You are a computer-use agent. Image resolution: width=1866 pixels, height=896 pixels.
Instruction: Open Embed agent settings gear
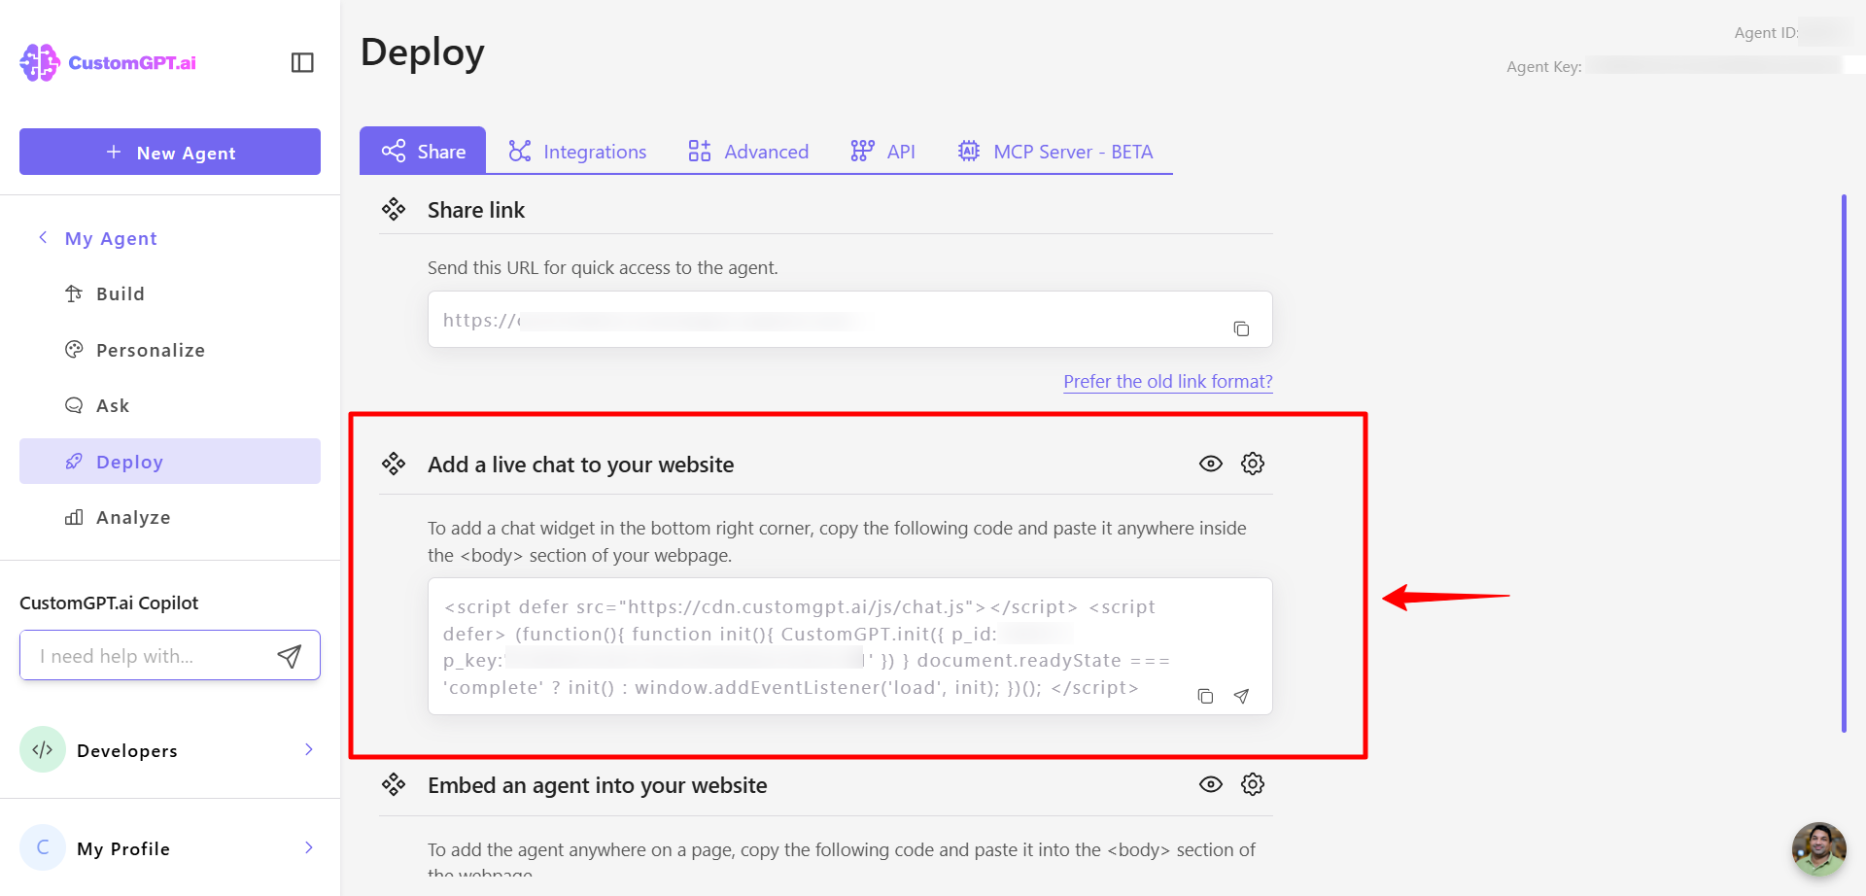click(1253, 784)
